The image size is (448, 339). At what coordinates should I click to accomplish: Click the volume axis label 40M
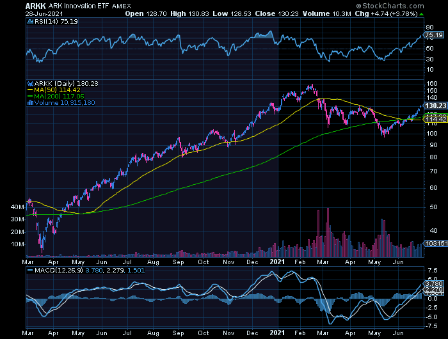point(17,207)
